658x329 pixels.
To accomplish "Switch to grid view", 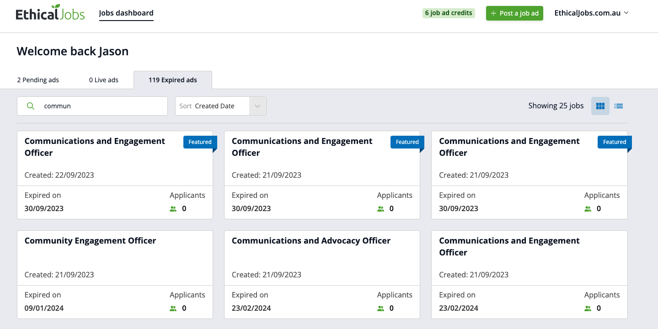I will click(x=600, y=106).
